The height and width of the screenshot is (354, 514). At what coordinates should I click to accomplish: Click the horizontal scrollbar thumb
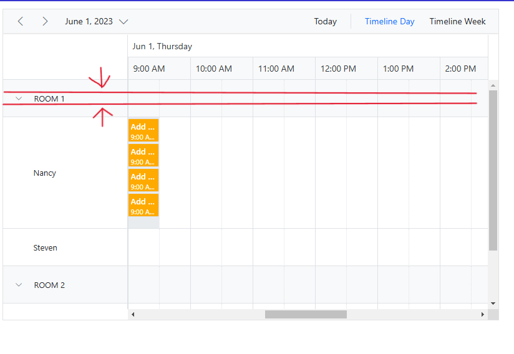click(306, 315)
